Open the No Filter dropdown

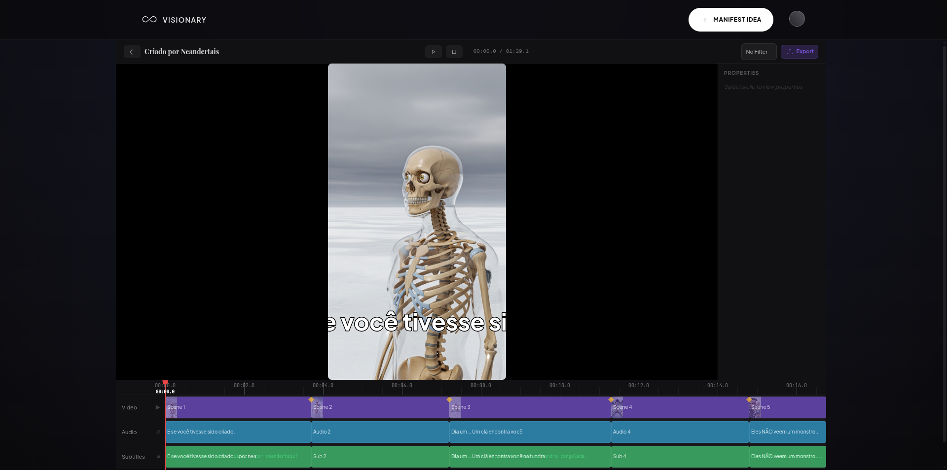point(758,52)
